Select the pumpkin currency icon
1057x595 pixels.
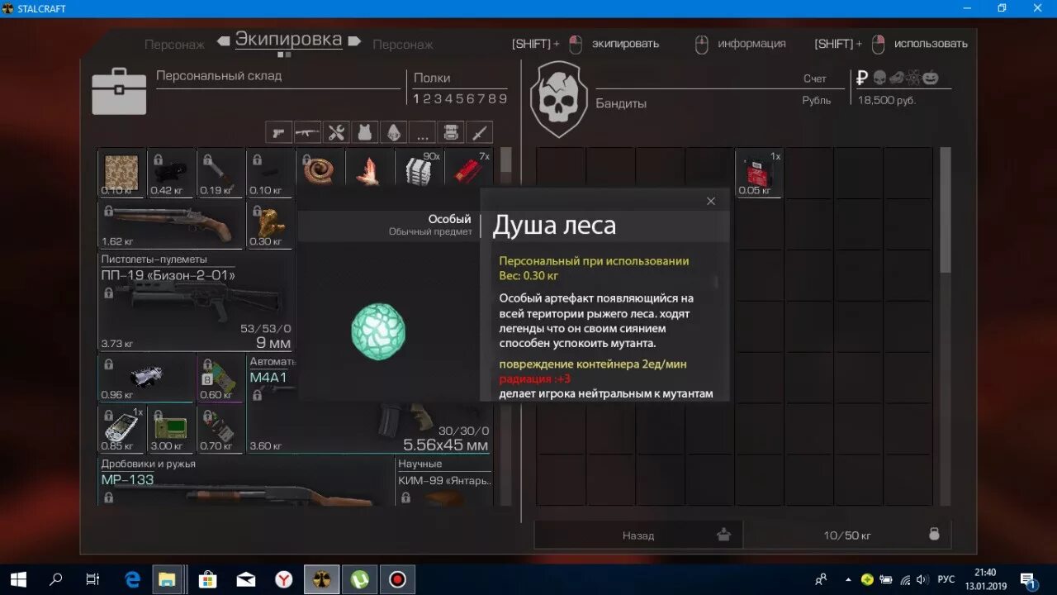[931, 78]
